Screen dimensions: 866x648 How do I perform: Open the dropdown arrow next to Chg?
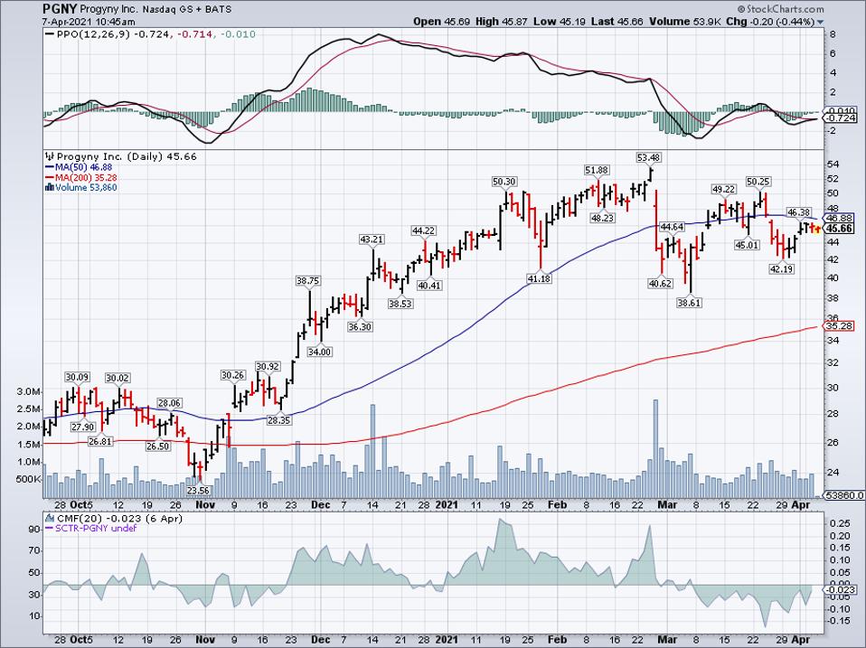pos(820,22)
